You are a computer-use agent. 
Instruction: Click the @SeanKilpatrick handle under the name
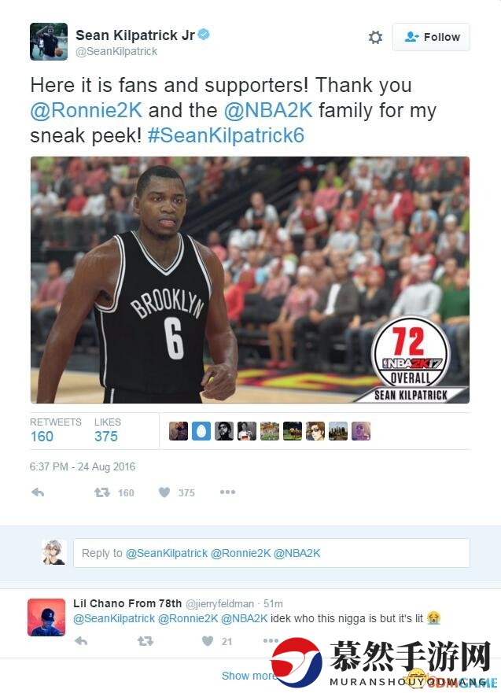116,52
